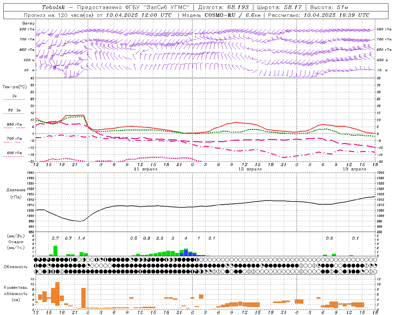Click the left '500 м' wind level label
Screen dimensions: 393x315
29,60
